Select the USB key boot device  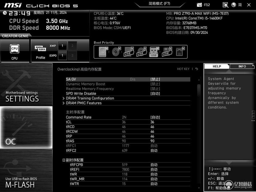pyautogui.click(x=154, y=52)
